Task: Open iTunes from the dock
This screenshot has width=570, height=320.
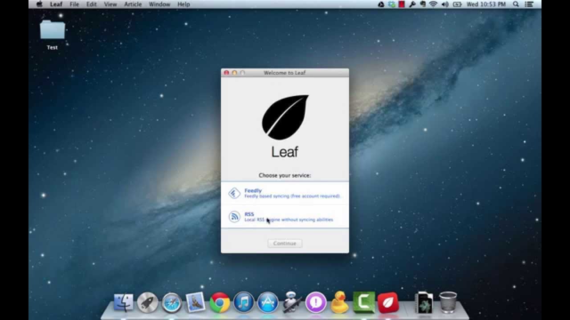Action: click(x=244, y=303)
